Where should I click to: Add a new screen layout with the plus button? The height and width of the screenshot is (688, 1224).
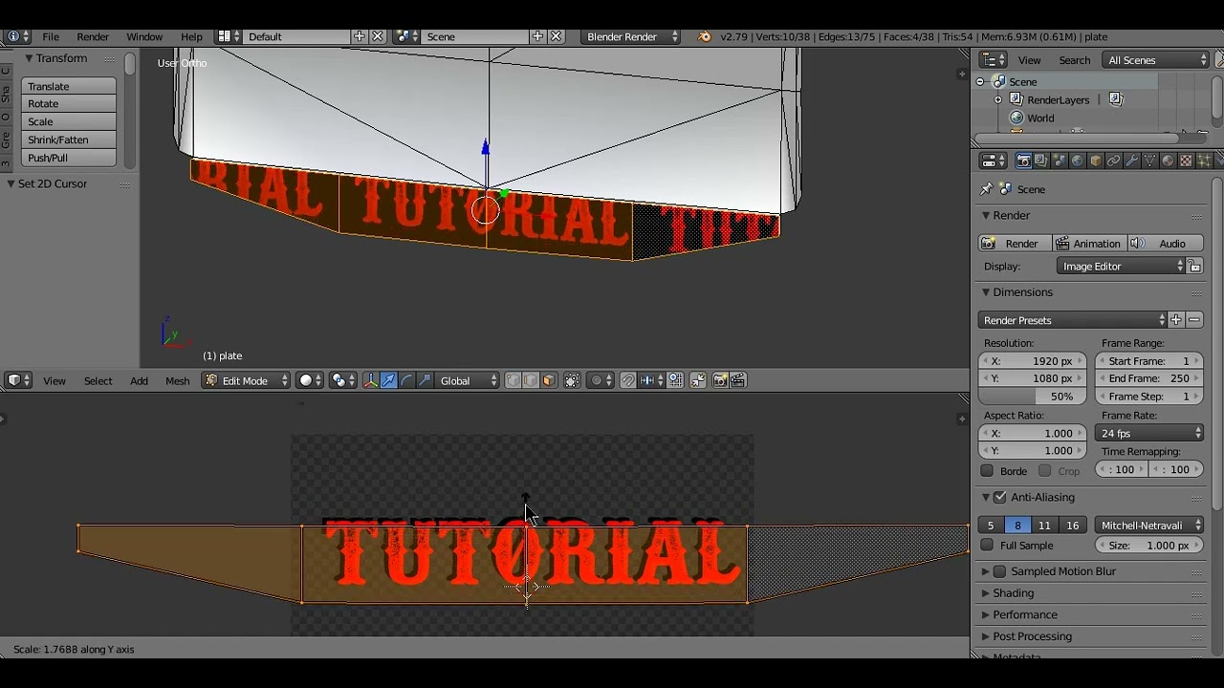pyautogui.click(x=359, y=36)
